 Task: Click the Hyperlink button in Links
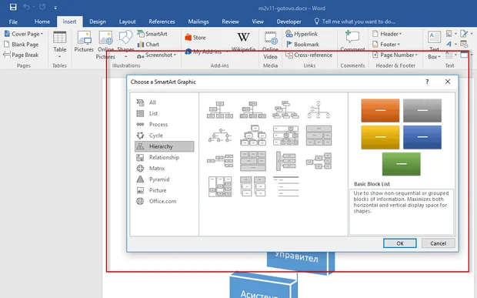302,34
